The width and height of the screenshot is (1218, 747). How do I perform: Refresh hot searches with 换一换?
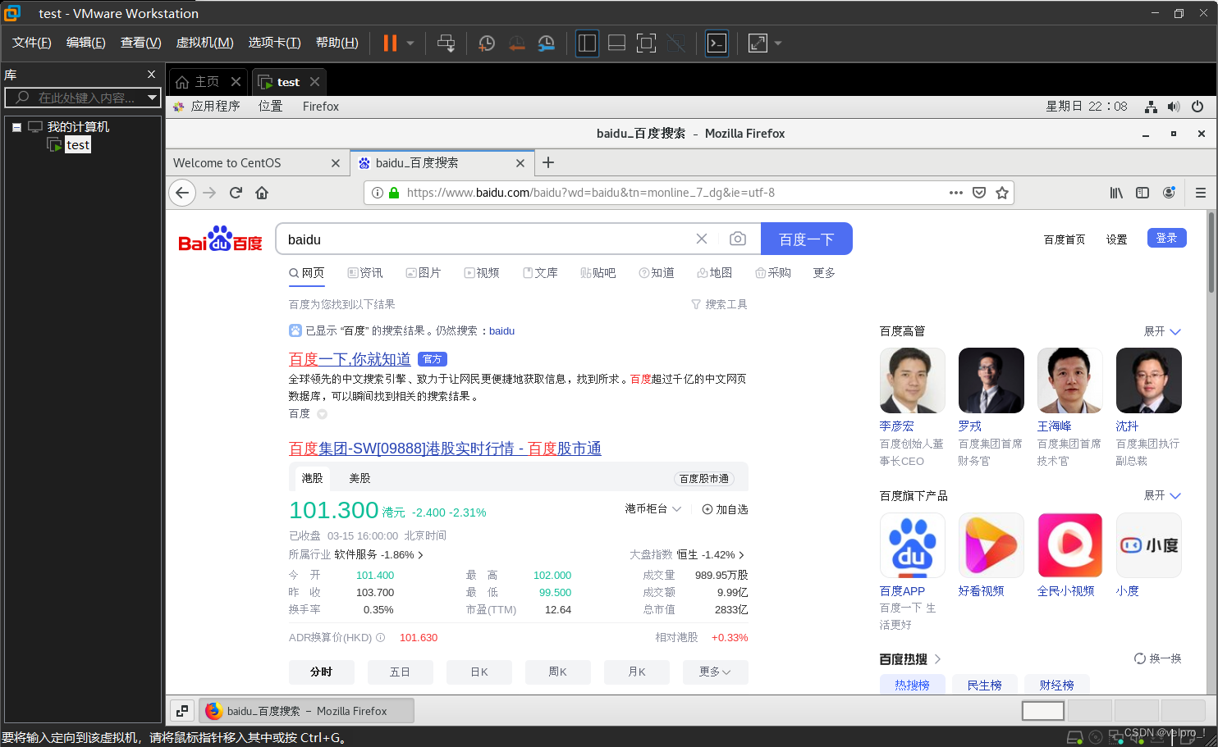click(x=1157, y=658)
